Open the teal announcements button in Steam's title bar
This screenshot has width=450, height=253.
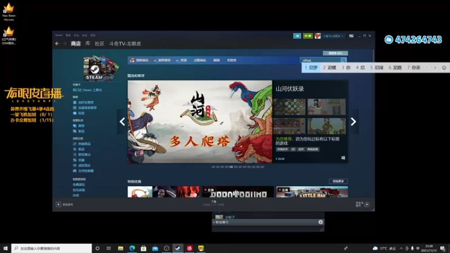pyautogui.click(x=297, y=36)
